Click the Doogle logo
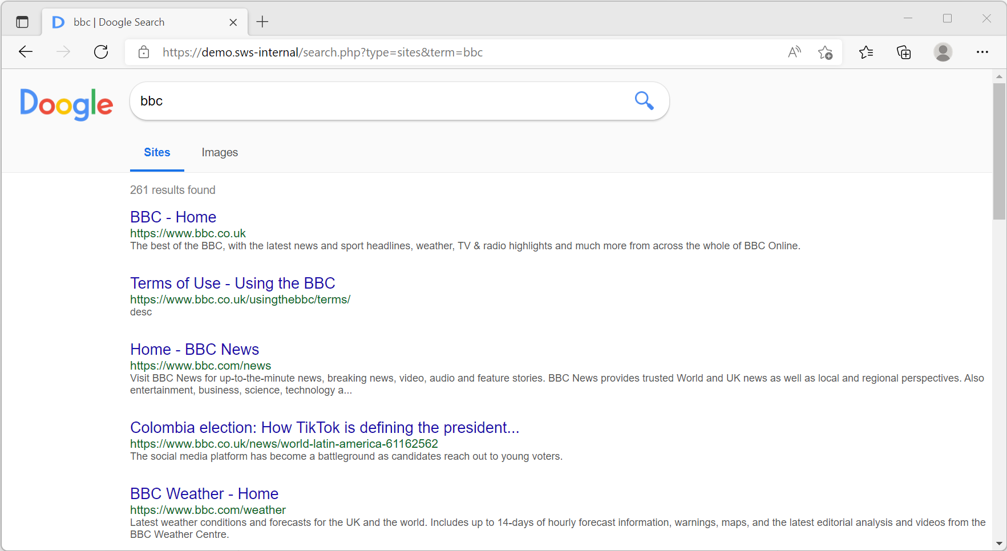Image resolution: width=1007 pixels, height=551 pixels. coord(66,104)
